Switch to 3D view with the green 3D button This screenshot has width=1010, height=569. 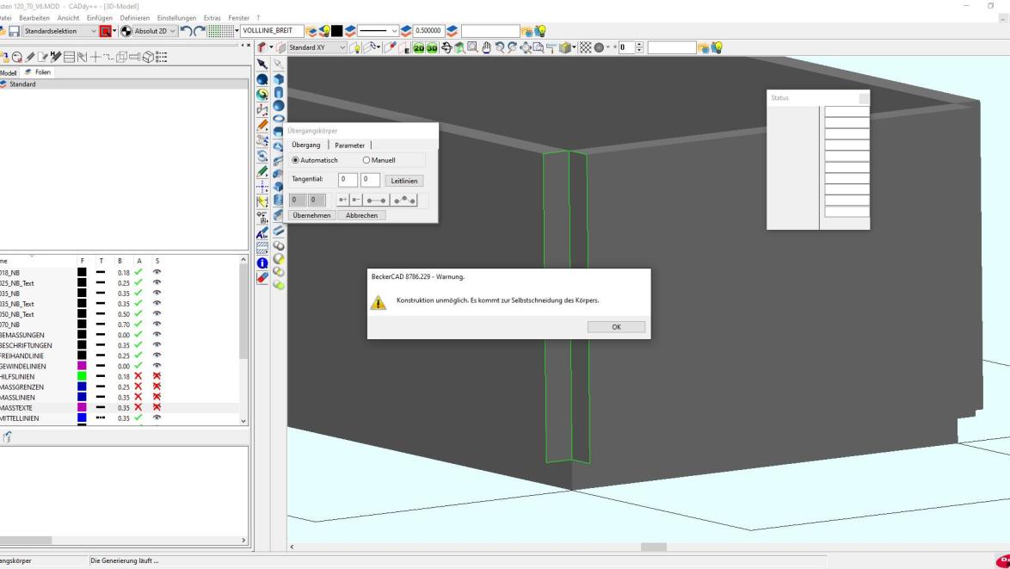pyautogui.click(x=431, y=47)
